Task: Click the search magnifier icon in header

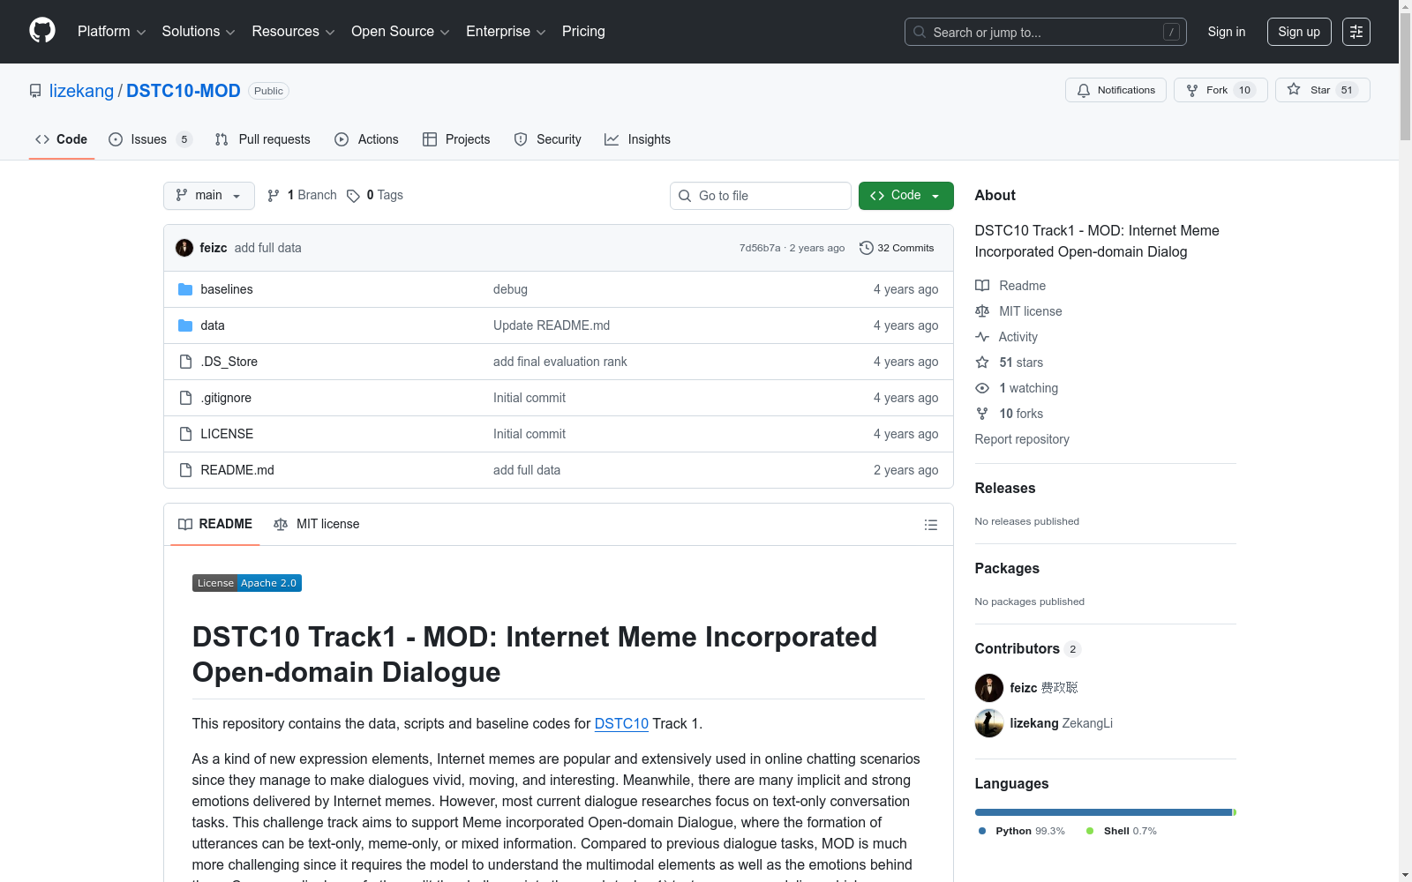Action: (x=920, y=32)
